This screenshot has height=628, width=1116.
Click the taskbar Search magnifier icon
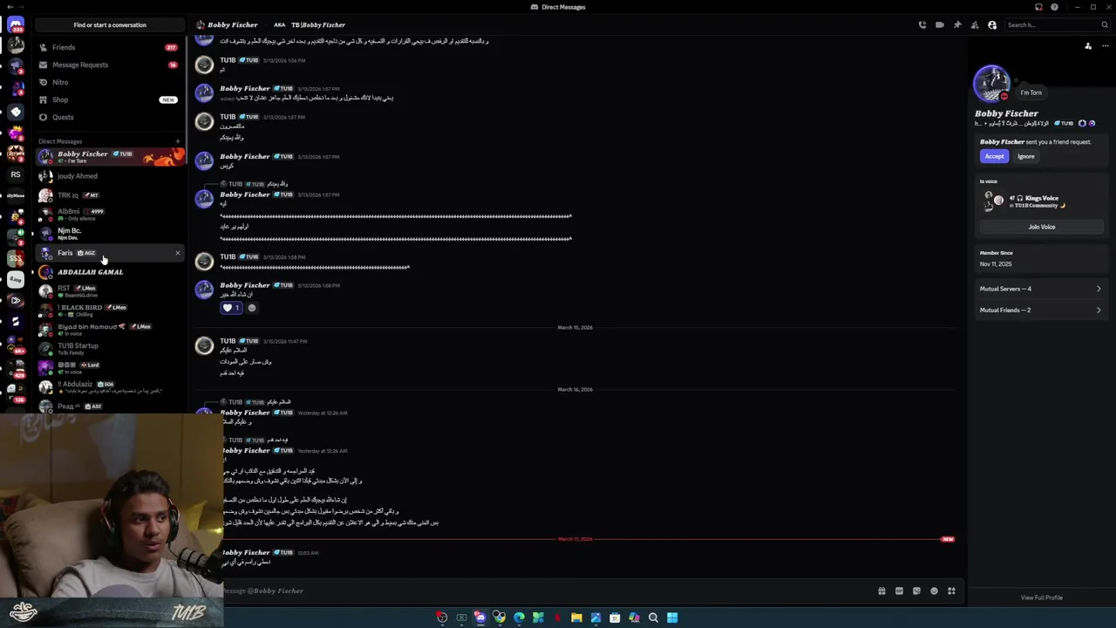(653, 618)
